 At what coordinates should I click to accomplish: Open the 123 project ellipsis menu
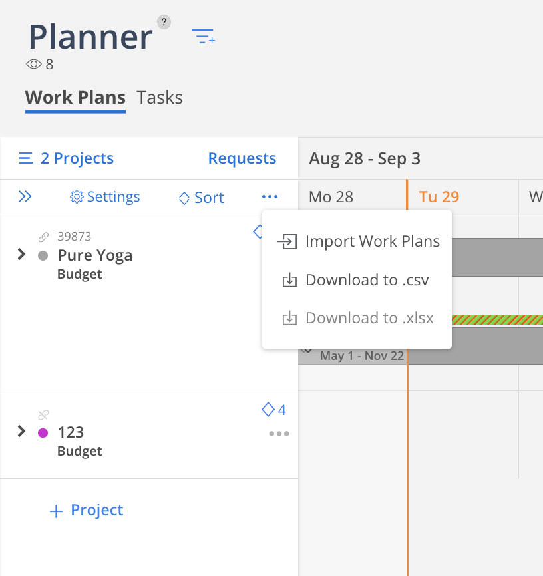(x=279, y=434)
